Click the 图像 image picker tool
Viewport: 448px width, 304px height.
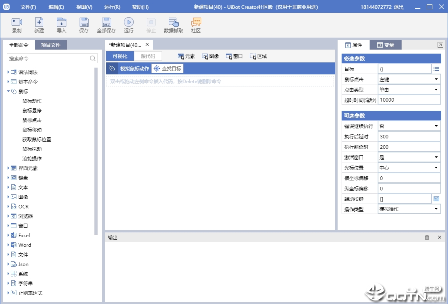(x=210, y=56)
